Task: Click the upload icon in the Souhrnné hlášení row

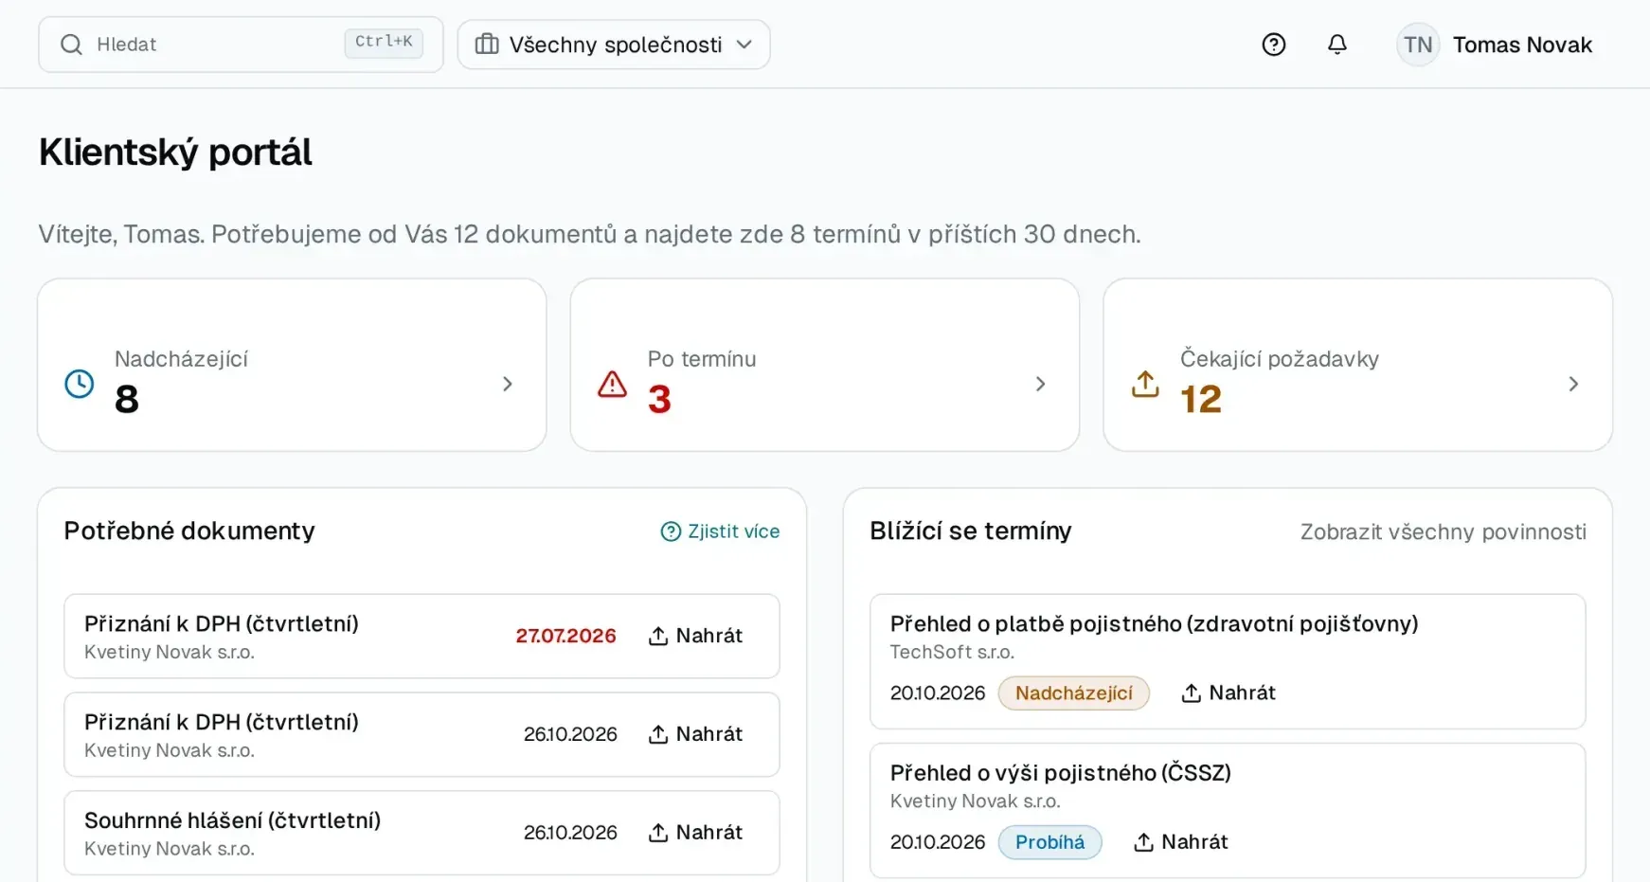Action: pos(658,833)
